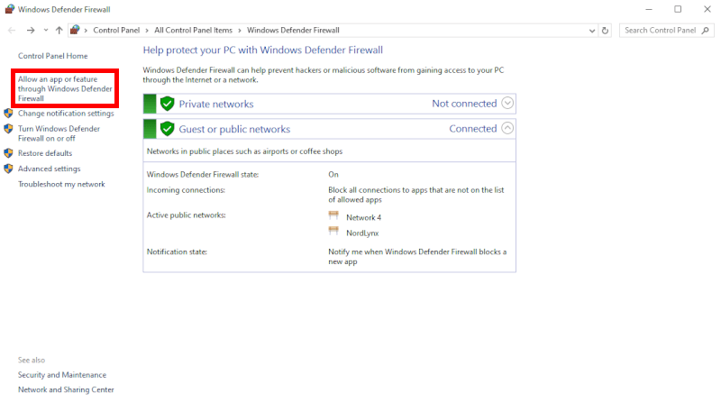Open Troubleshoot my network link

click(61, 184)
